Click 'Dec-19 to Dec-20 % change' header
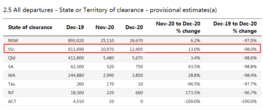 (x=235, y=27)
